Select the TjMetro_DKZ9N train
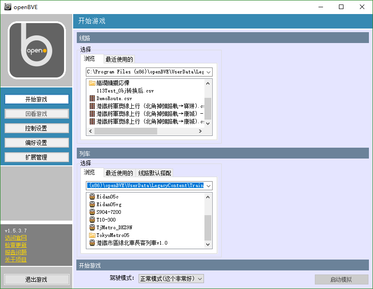This screenshot has height=289, width=373. pyautogui.click(x=114, y=227)
